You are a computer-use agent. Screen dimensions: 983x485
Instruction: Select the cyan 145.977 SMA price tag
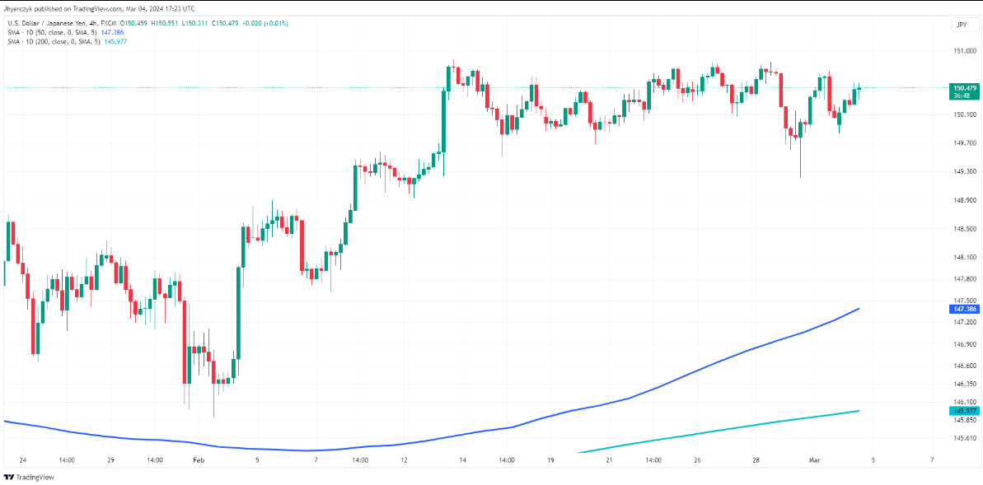(964, 411)
